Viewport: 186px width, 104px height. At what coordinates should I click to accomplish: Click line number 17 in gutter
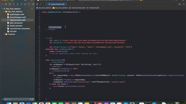tap(39, 27)
